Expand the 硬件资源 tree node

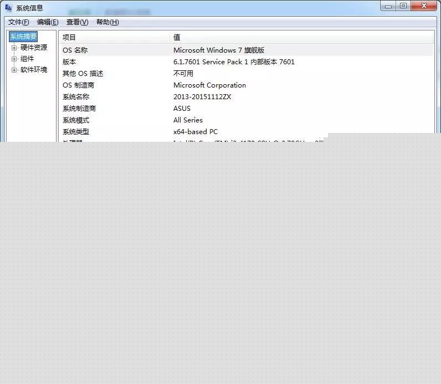(14, 48)
